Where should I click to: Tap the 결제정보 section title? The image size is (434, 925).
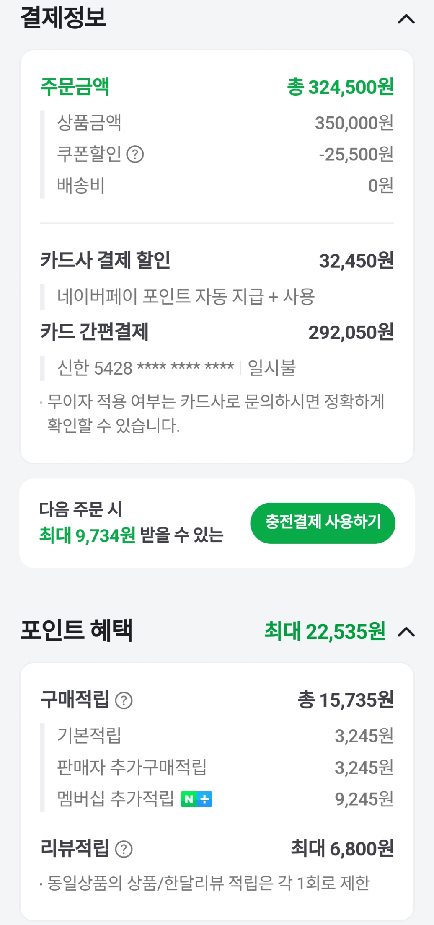click(x=63, y=18)
